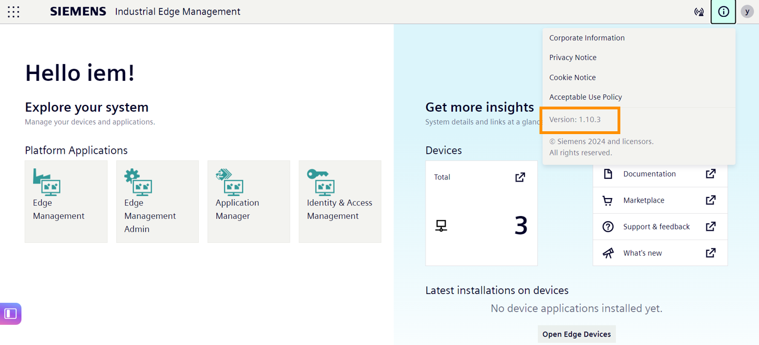Click the Marketplace shopping cart icon

coord(608,200)
